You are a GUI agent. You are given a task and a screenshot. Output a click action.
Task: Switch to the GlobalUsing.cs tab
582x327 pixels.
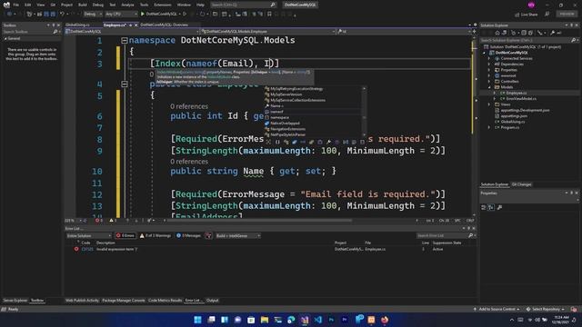pos(77,25)
